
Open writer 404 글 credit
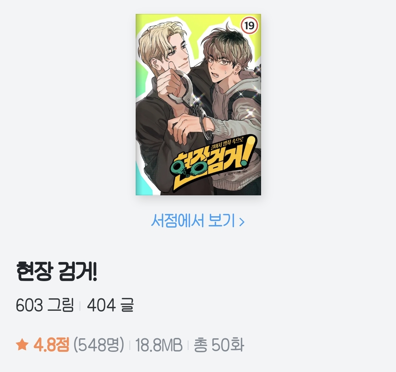tap(110, 305)
